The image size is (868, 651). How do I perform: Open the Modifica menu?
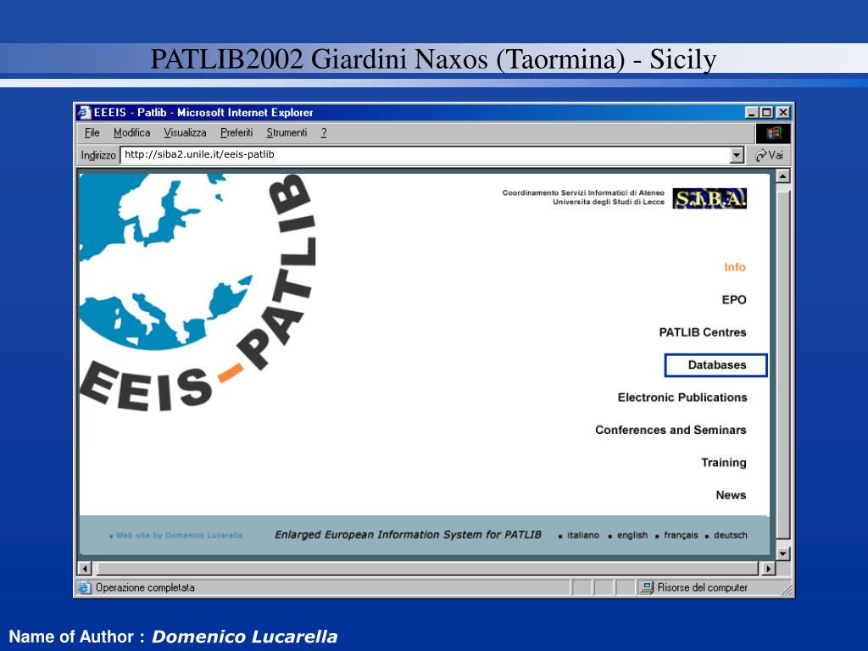click(131, 133)
